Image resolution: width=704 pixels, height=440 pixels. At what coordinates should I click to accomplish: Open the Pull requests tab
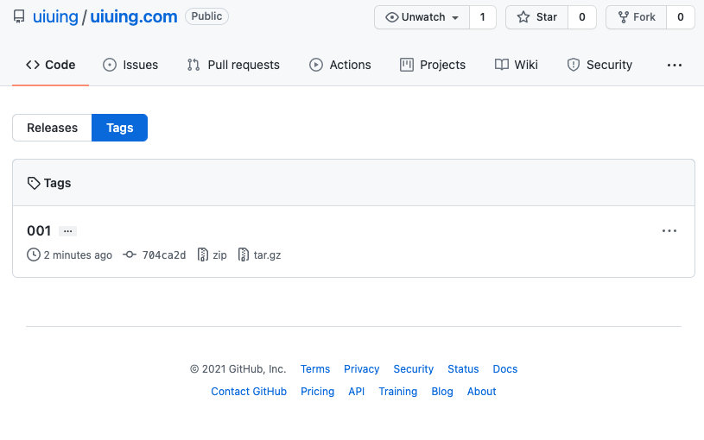[233, 65]
